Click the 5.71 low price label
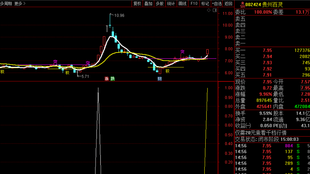 tap(85, 77)
